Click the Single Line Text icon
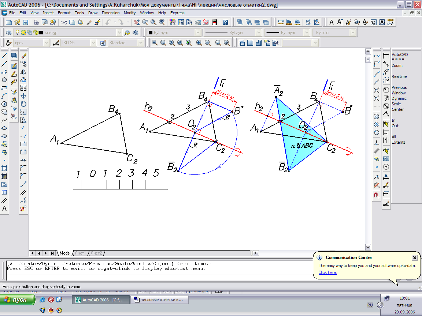The height and width of the screenshot is (316, 422). coord(340,22)
